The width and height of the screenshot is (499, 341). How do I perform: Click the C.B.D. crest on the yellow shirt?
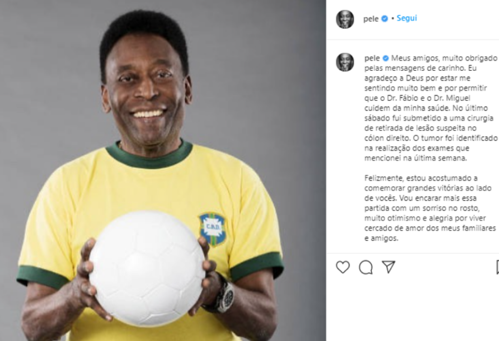click(213, 229)
